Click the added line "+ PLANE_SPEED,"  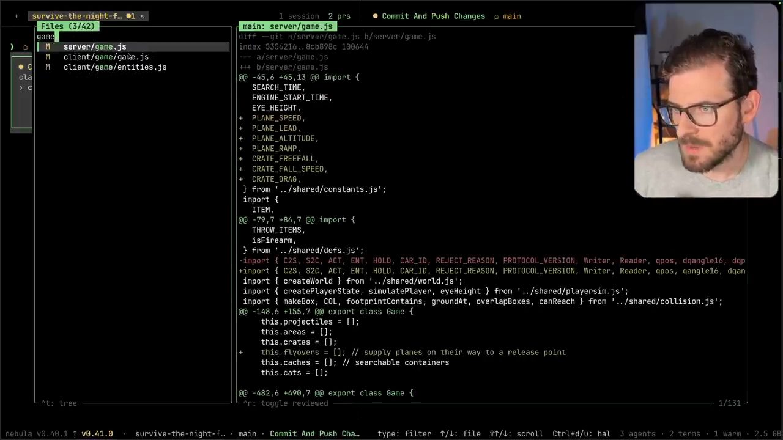[272, 118]
